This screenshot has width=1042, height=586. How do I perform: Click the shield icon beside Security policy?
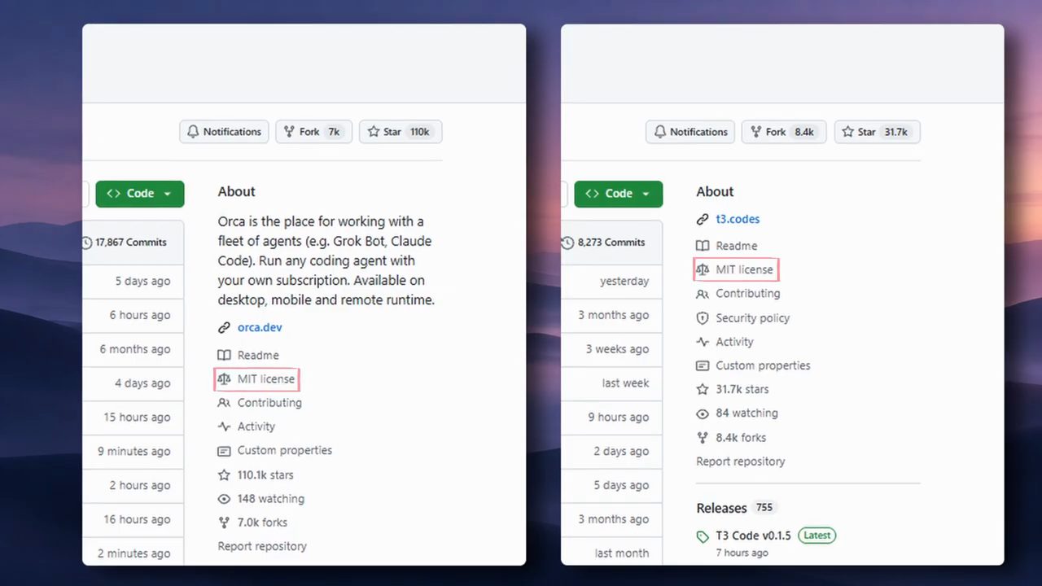click(703, 318)
